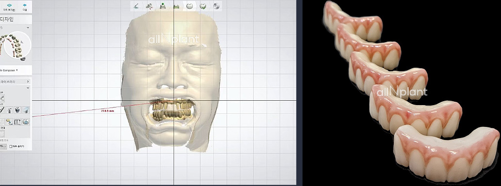Image resolution: width=501 pixels, height=186 pixels.
Task: Select the translucent crown tool icon
Action: tap(26, 110)
